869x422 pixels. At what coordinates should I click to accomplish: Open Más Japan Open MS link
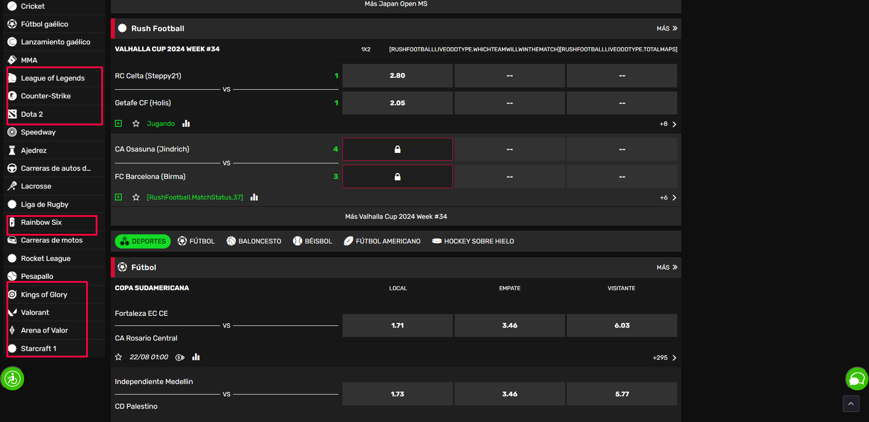(396, 4)
